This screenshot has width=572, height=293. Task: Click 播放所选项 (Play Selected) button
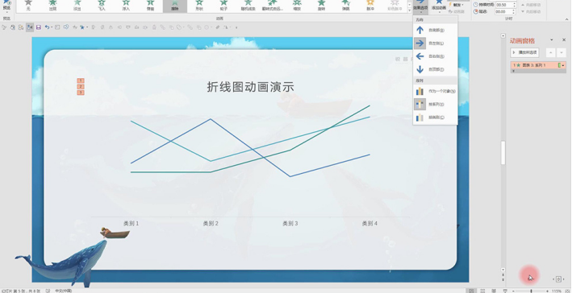click(524, 52)
